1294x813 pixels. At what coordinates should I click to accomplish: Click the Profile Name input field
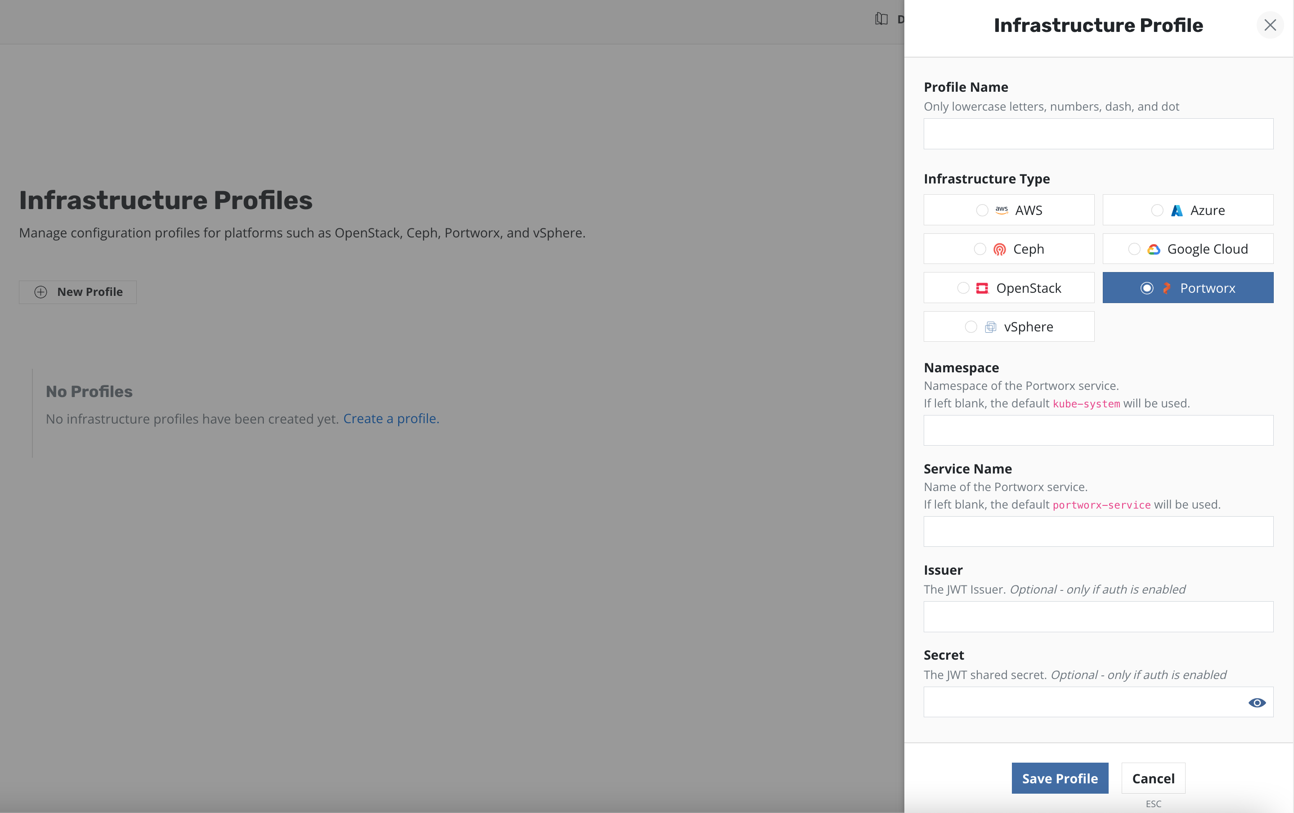coord(1098,134)
